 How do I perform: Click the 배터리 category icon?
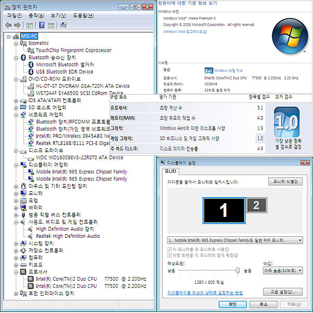point(23,207)
